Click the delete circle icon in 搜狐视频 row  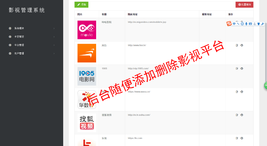[241, 115]
